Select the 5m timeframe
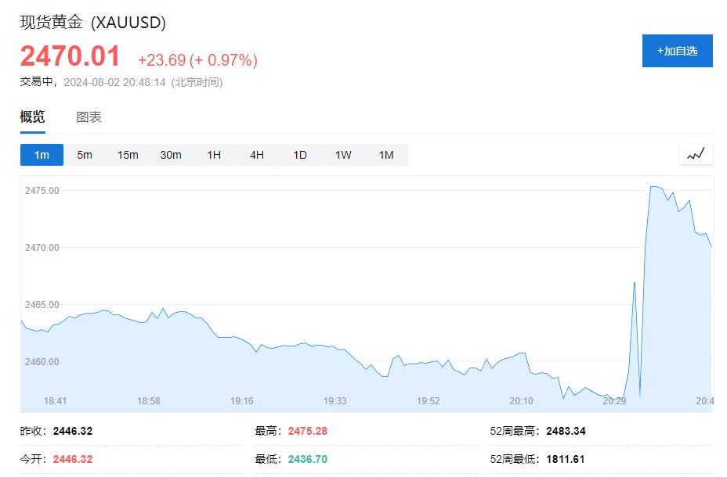 click(x=85, y=155)
